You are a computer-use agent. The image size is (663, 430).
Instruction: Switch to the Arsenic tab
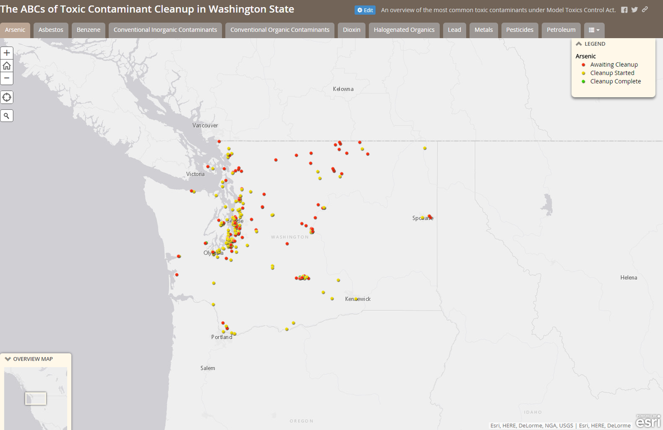tap(15, 30)
